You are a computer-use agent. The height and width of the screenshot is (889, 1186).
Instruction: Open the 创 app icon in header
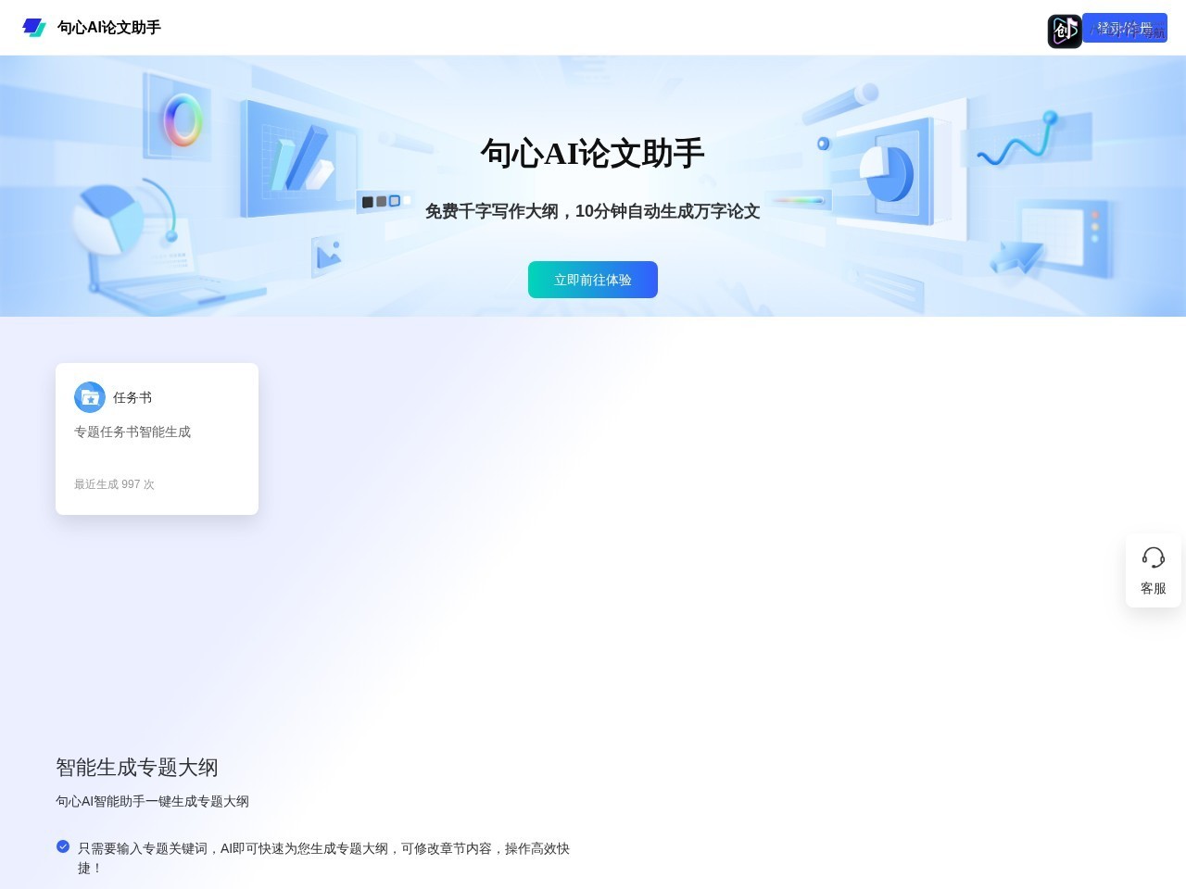[1065, 31]
